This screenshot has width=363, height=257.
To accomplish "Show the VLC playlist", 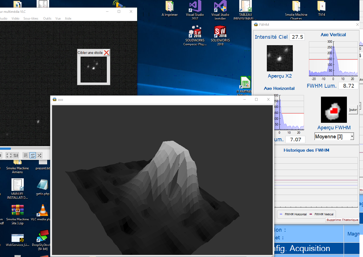I will [x=26, y=155].
